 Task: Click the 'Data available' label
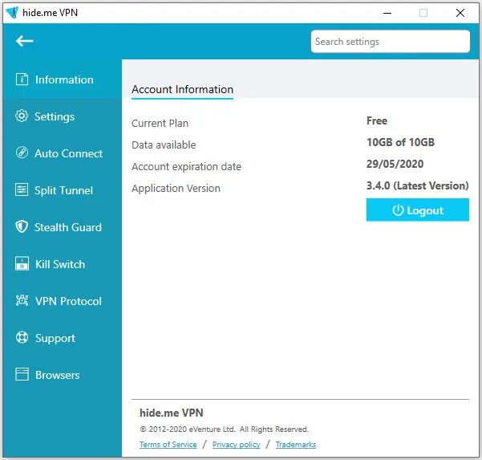click(x=164, y=145)
